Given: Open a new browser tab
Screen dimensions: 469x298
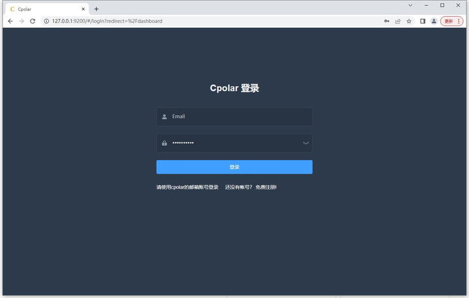Looking at the screenshot, I should click(x=96, y=9).
